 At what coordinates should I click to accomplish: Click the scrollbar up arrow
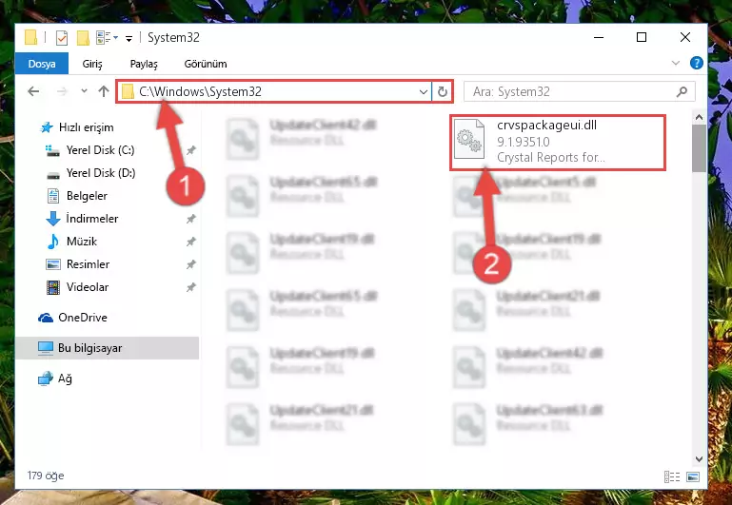click(x=699, y=118)
